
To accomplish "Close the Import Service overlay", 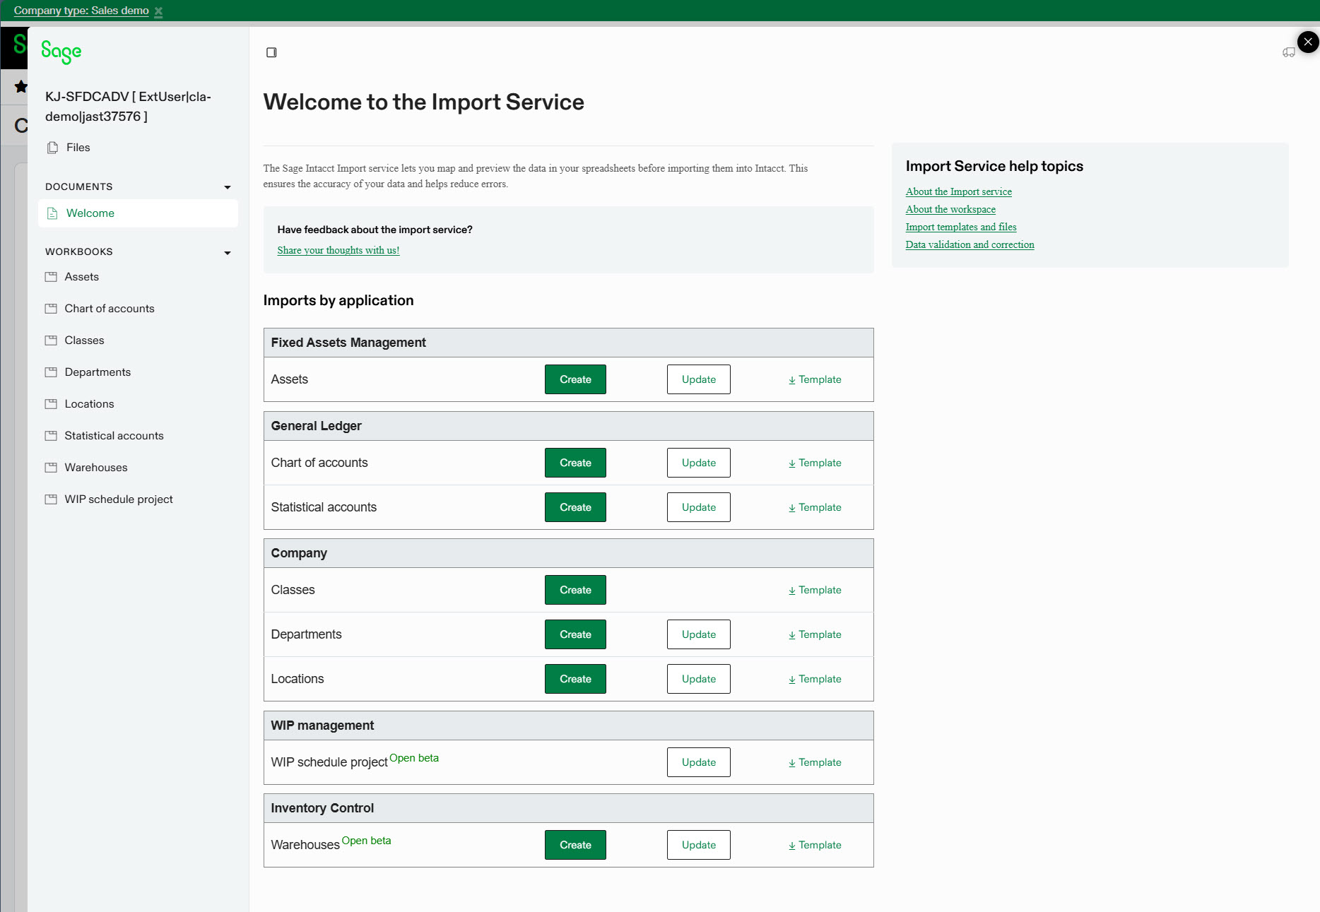I will (x=1307, y=42).
